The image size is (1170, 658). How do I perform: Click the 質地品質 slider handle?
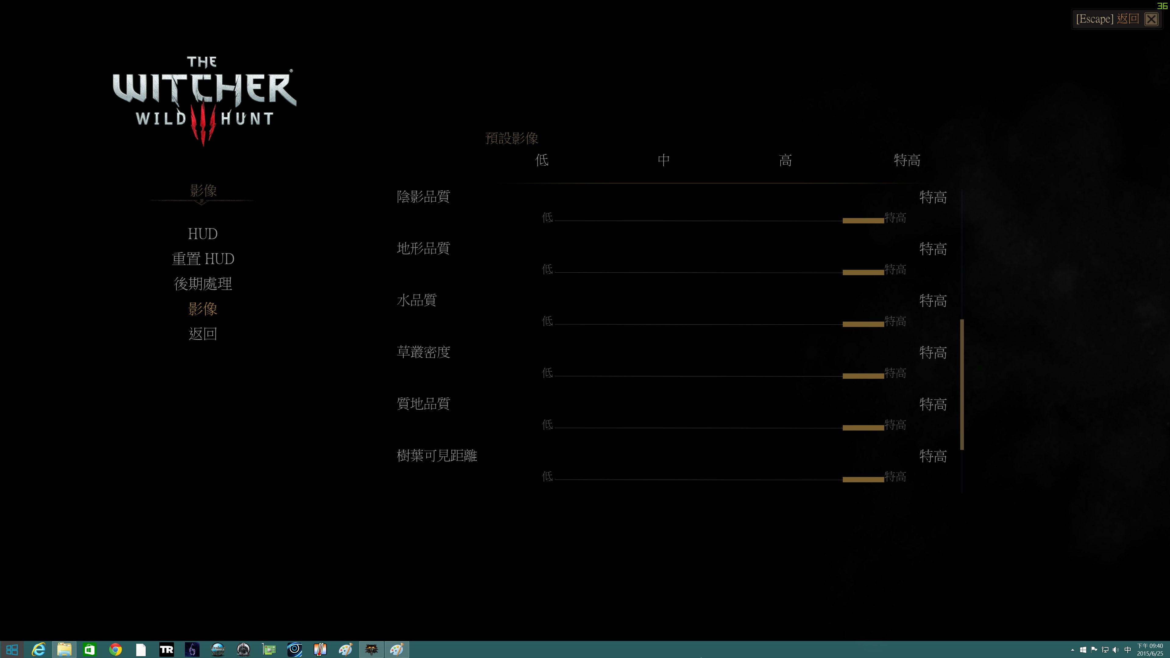click(x=863, y=427)
